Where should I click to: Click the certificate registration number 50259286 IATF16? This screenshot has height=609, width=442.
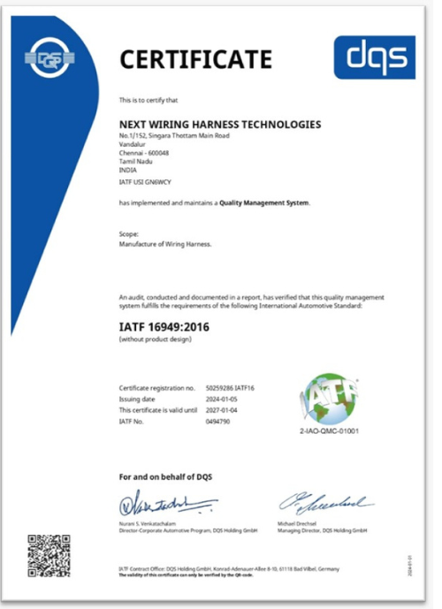(x=230, y=388)
